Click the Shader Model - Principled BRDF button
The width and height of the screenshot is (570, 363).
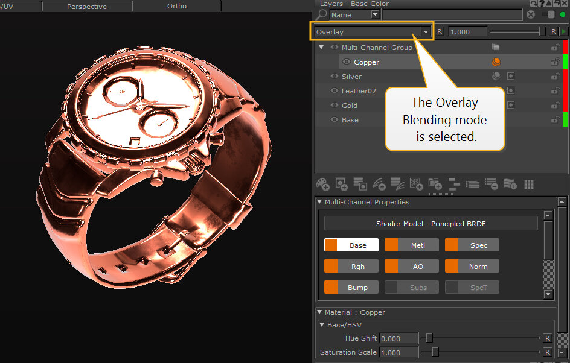[x=431, y=224]
